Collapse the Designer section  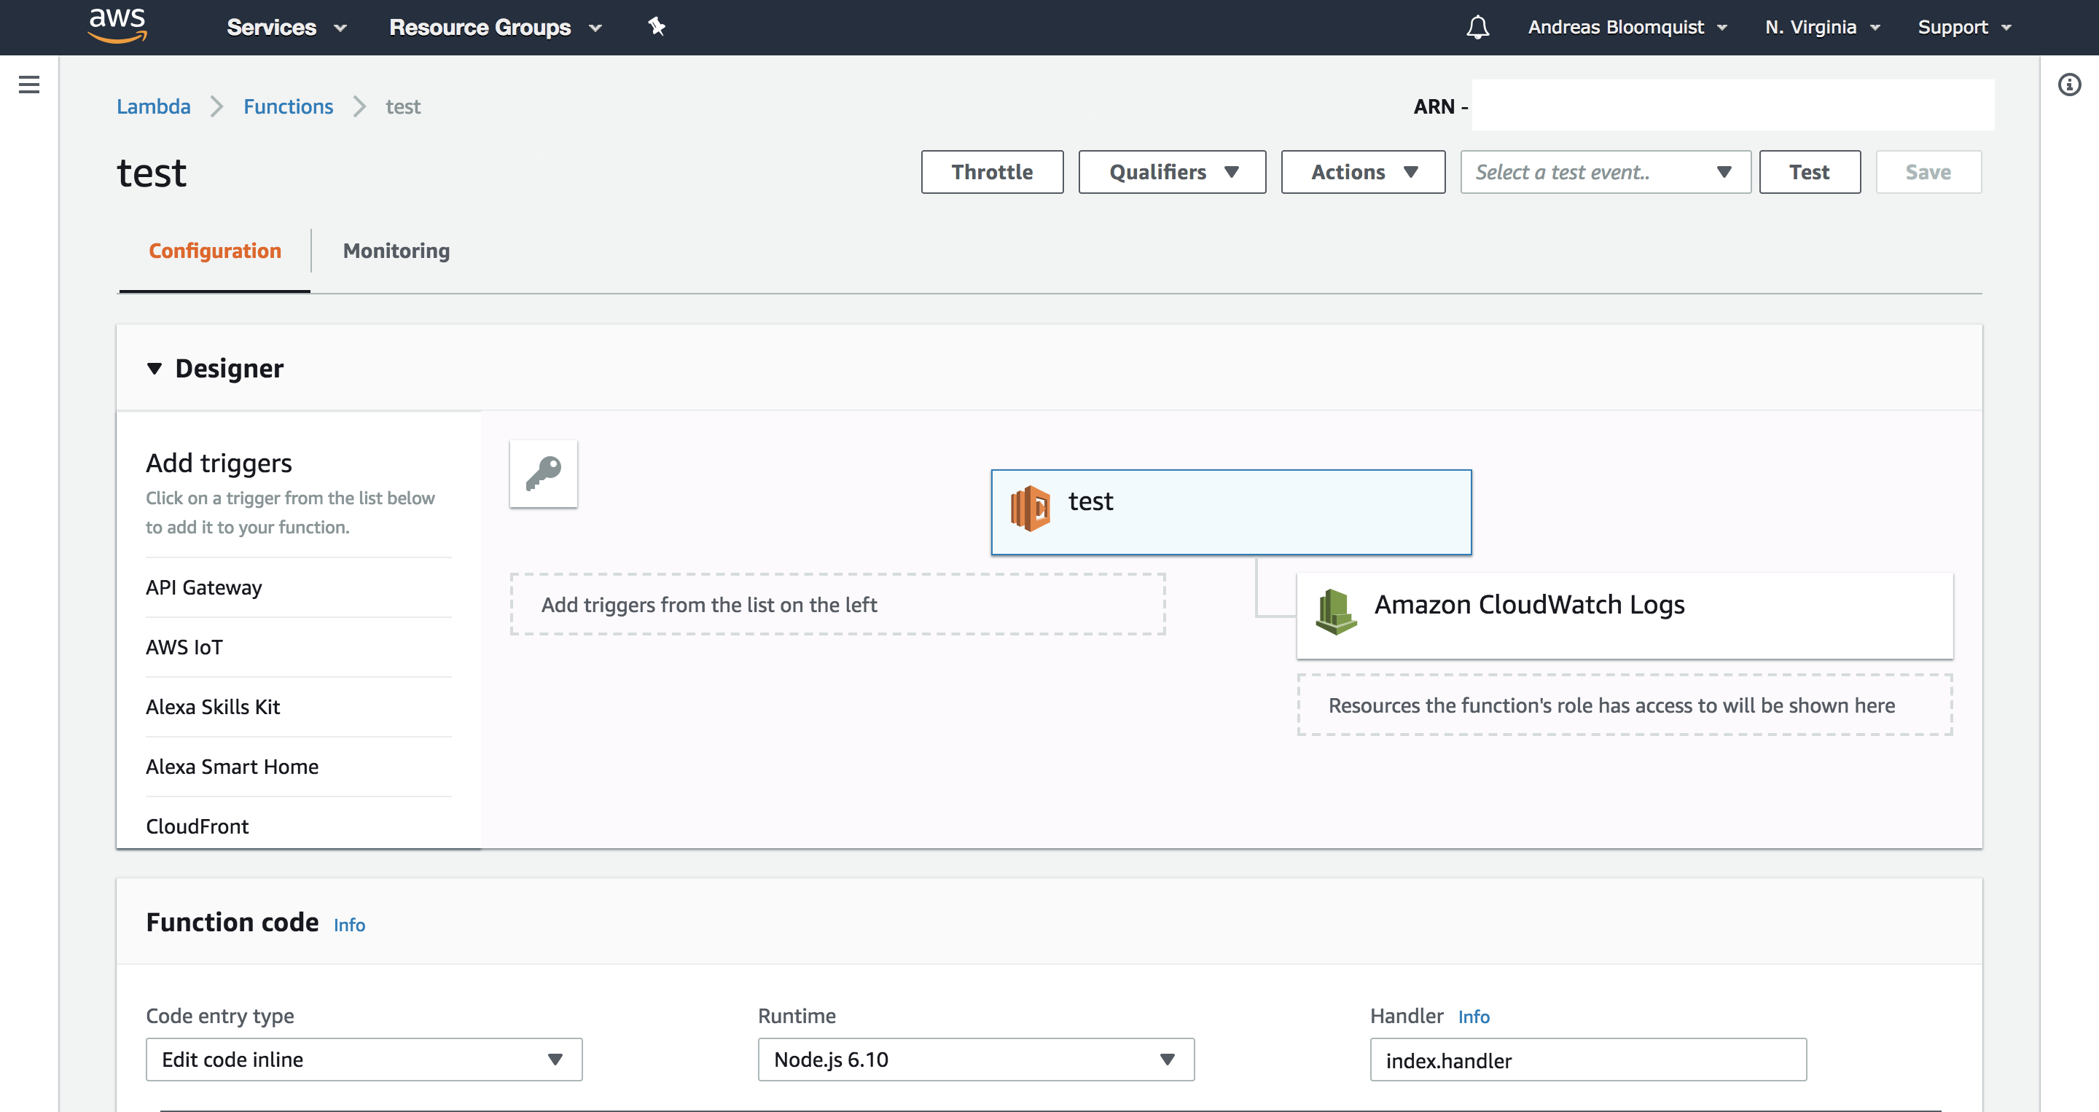click(155, 368)
